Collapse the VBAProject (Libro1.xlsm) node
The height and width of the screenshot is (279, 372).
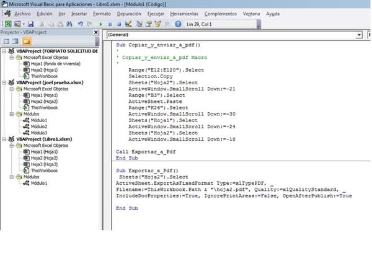click(4, 139)
